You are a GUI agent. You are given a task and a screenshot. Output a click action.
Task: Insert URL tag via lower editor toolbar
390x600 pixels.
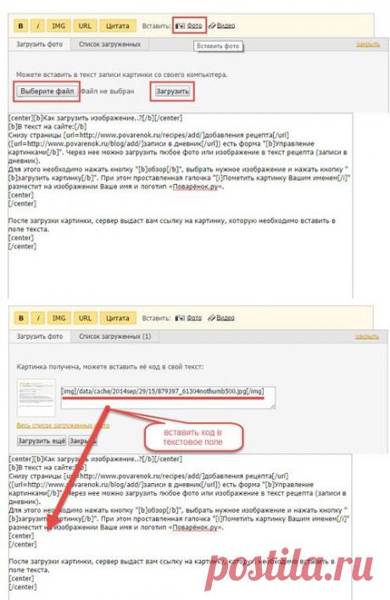(x=85, y=318)
